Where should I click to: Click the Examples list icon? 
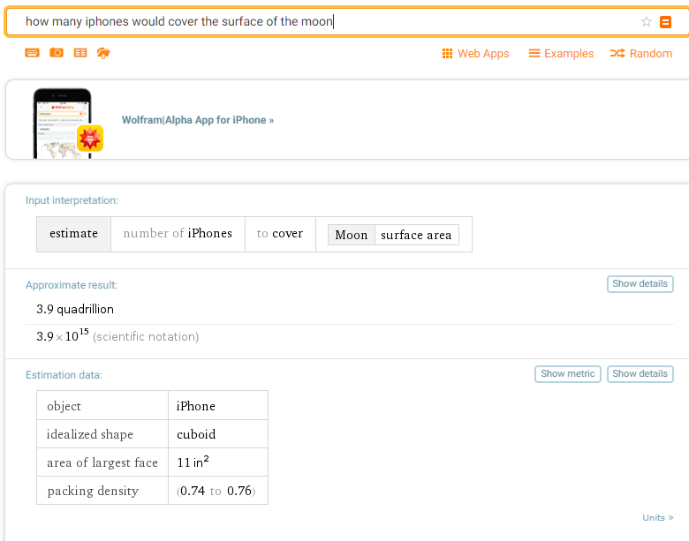pos(534,53)
